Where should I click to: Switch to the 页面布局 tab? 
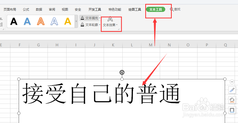[10, 9]
